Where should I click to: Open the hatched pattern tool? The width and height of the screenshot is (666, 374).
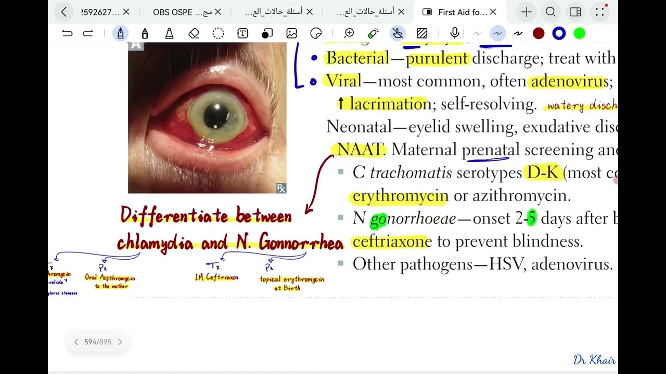click(x=422, y=34)
